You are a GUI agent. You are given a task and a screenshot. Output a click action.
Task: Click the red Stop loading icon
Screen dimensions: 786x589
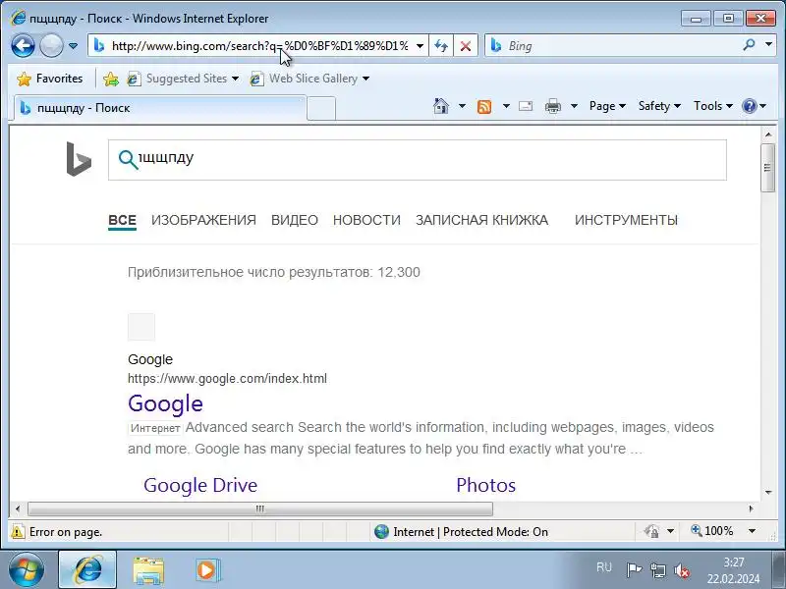[x=465, y=46]
